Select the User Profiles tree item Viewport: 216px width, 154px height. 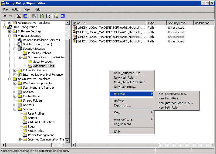pos(36,113)
